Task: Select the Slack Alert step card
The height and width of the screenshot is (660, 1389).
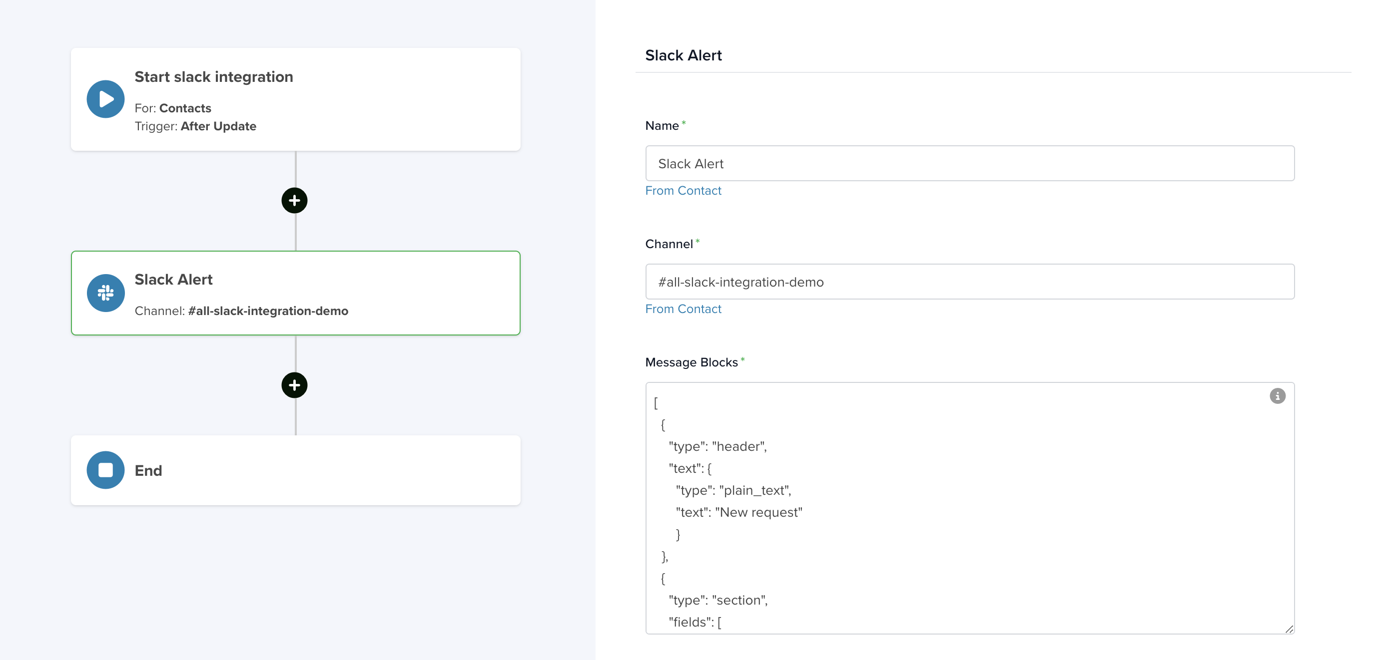Action: [x=295, y=293]
